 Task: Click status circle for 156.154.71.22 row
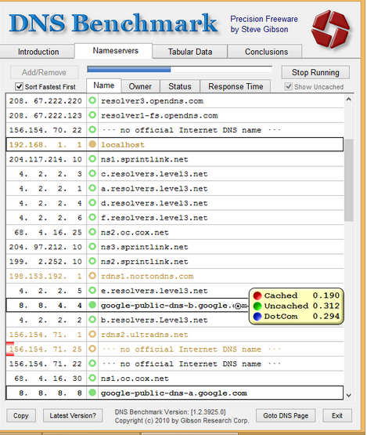pos(92,364)
